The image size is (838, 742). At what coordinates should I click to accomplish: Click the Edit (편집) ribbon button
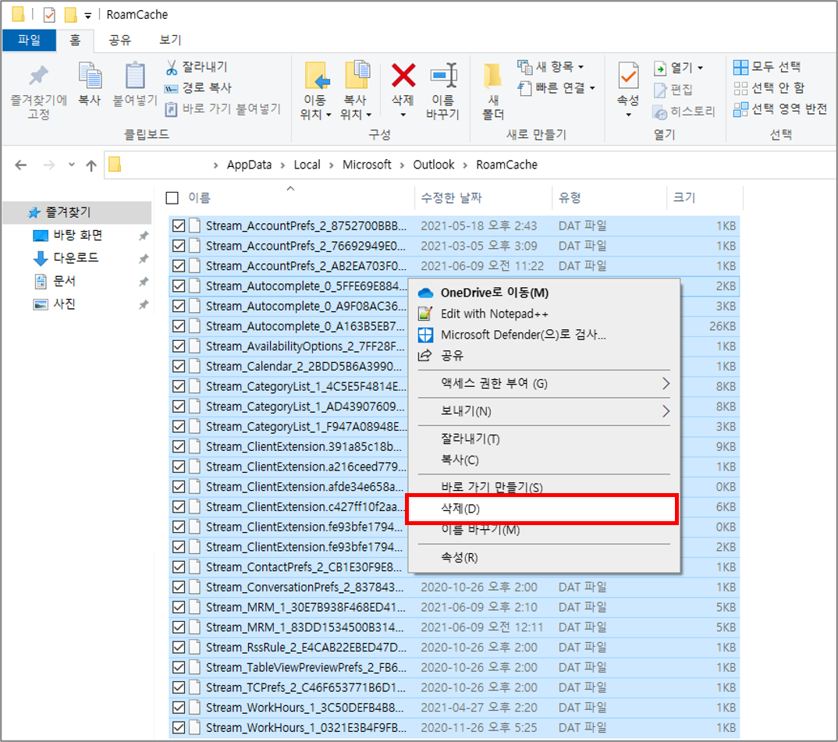tap(673, 90)
